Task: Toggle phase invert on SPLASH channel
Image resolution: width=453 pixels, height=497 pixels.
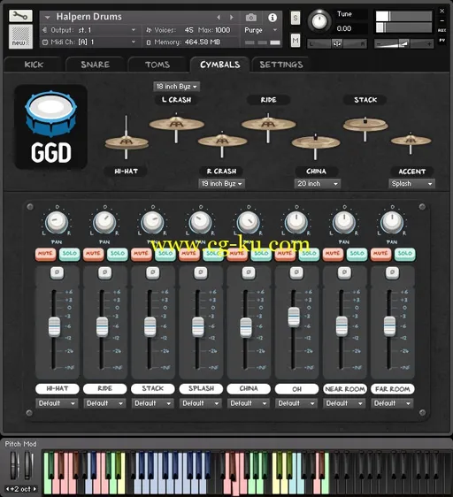Action: click(x=201, y=272)
